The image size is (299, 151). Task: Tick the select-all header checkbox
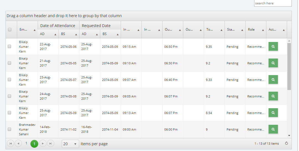(9, 30)
